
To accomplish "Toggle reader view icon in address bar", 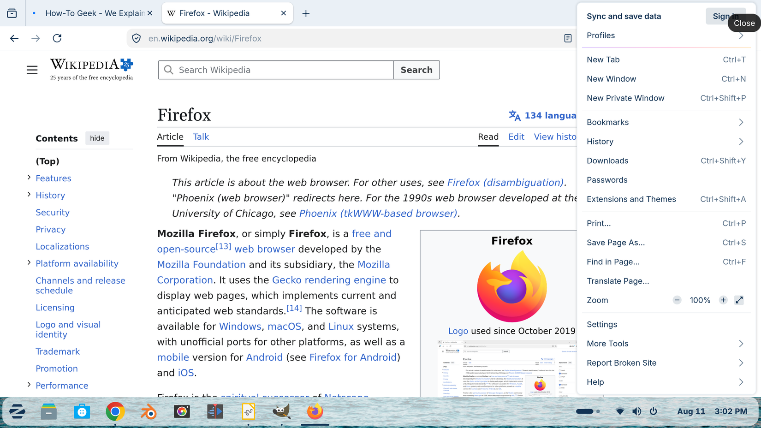I will 568,38.
